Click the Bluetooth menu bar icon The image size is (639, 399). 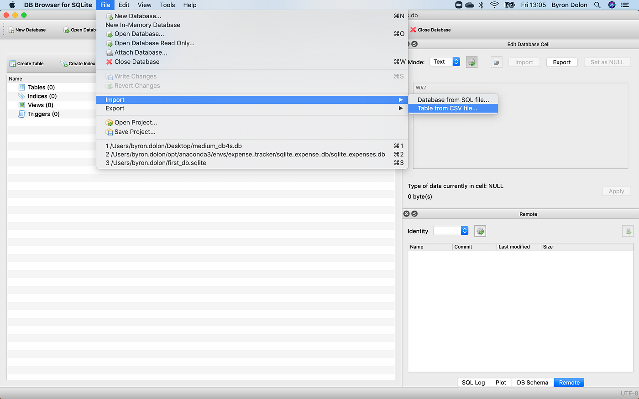(481, 5)
